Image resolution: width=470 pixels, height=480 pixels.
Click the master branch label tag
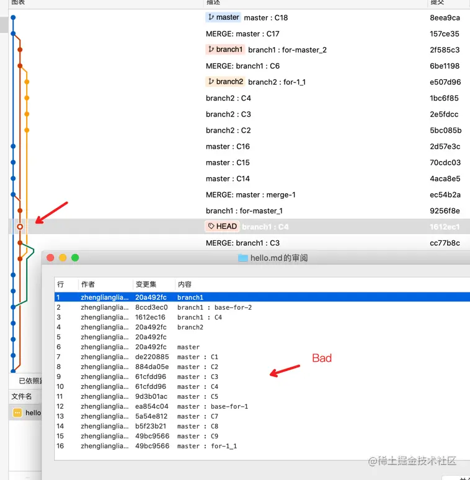pyautogui.click(x=223, y=17)
